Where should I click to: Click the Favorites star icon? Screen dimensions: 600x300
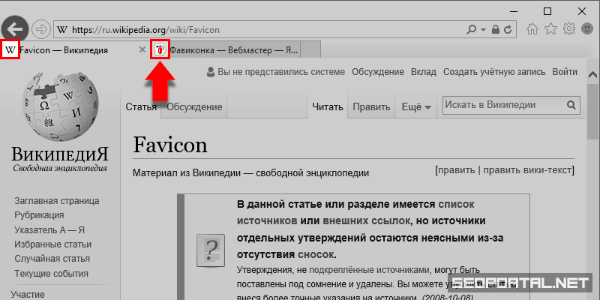pos(551,29)
